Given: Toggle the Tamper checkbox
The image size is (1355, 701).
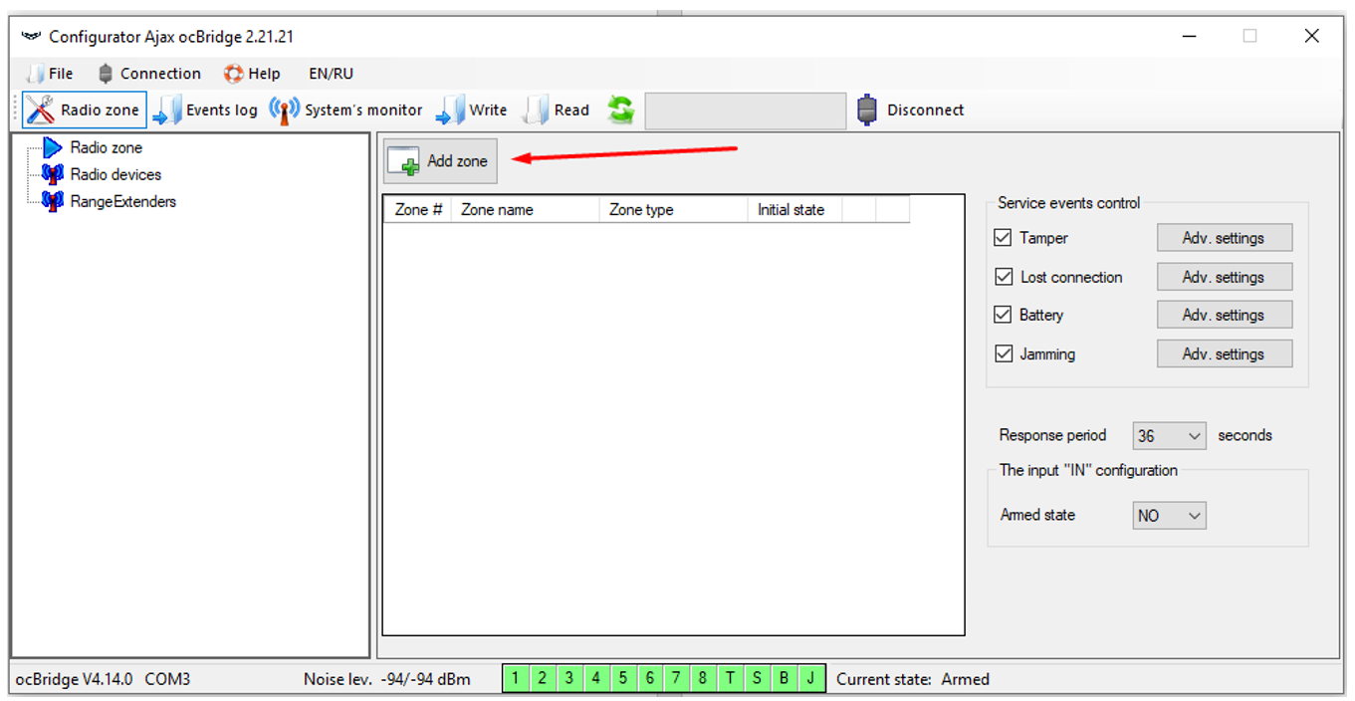Looking at the screenshot, I should click(1004, 238).
